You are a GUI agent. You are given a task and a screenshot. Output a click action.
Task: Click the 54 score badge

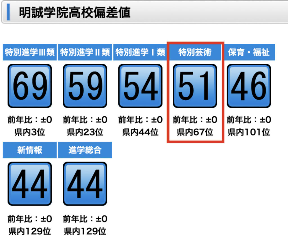point(140,86)
